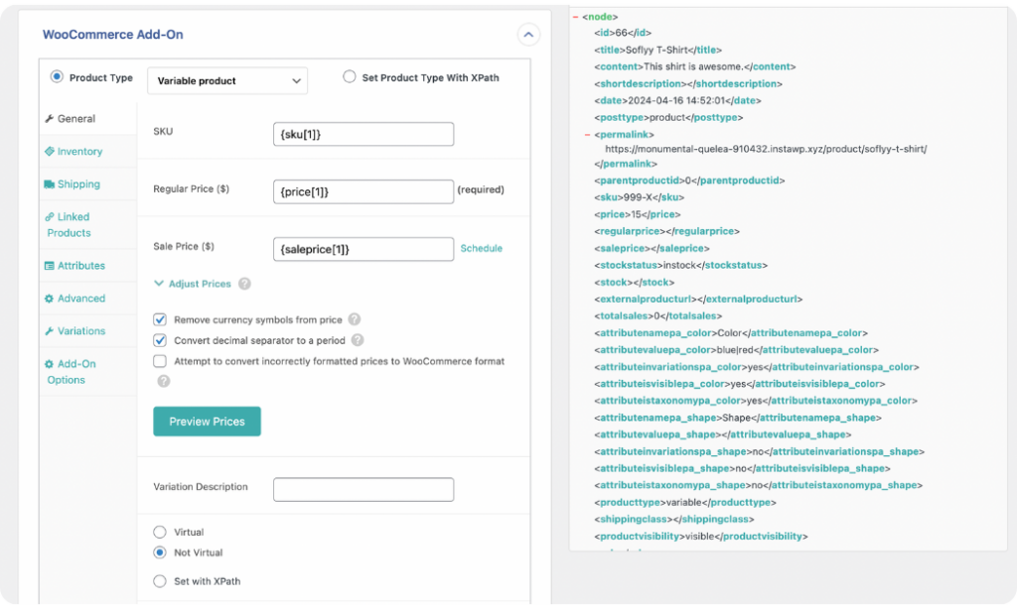Click the stockstatus element instock
Screen dimensions: 1017x609
tap(680, 265)
